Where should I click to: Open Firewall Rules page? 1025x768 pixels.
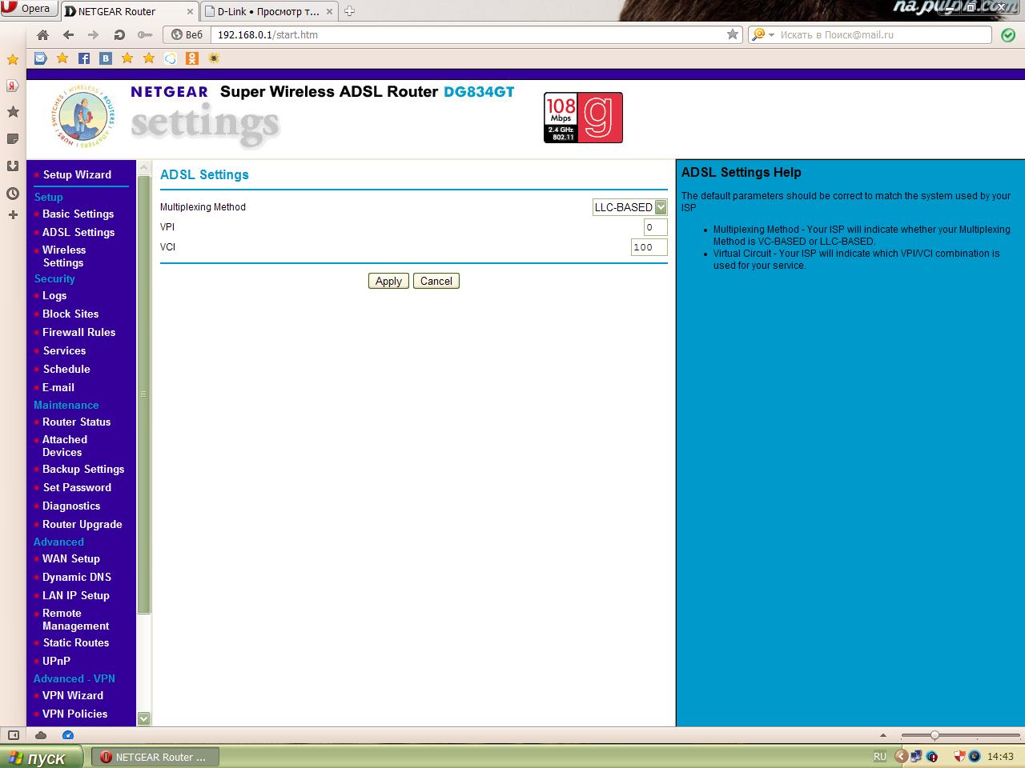point(78,332)
